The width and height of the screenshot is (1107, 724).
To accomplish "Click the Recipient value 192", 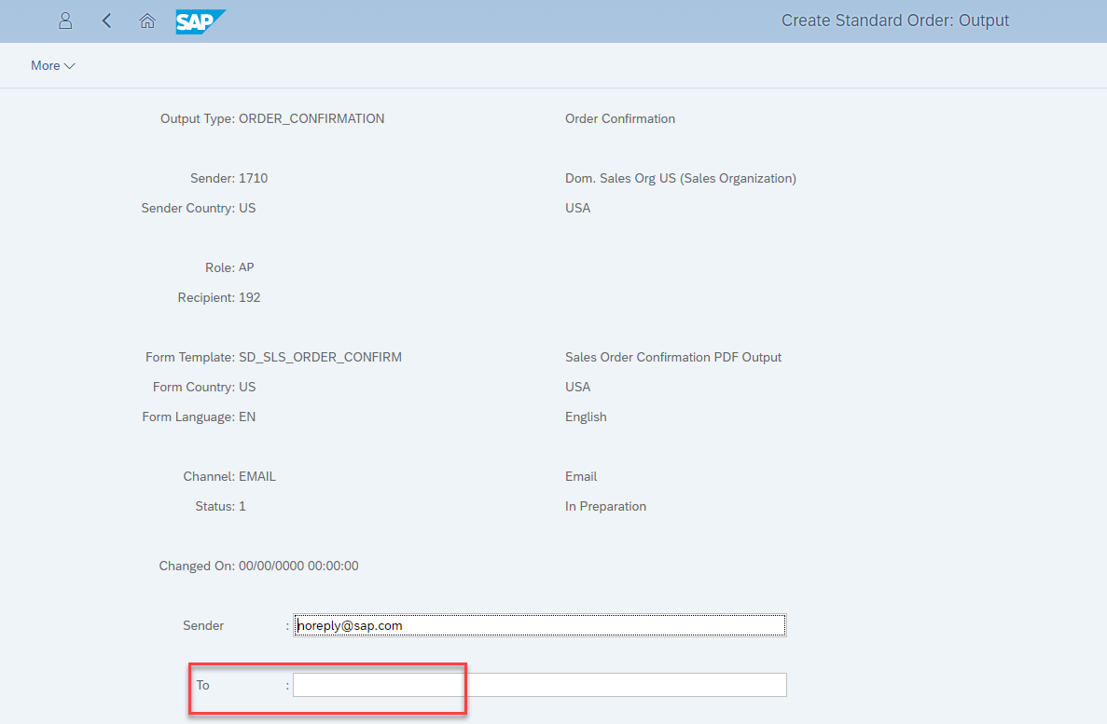I will coord(249,298).
